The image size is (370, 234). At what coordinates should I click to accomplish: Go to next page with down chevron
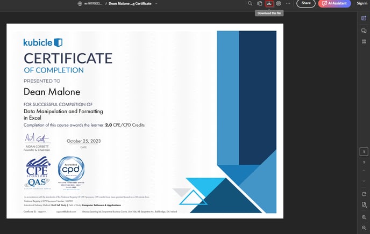point(364,181)
